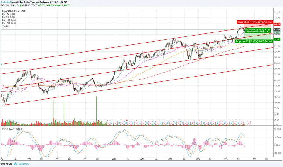283x167 pixels.
Task: Click the 2013 time axis label
Action: (x=114, y=159)
